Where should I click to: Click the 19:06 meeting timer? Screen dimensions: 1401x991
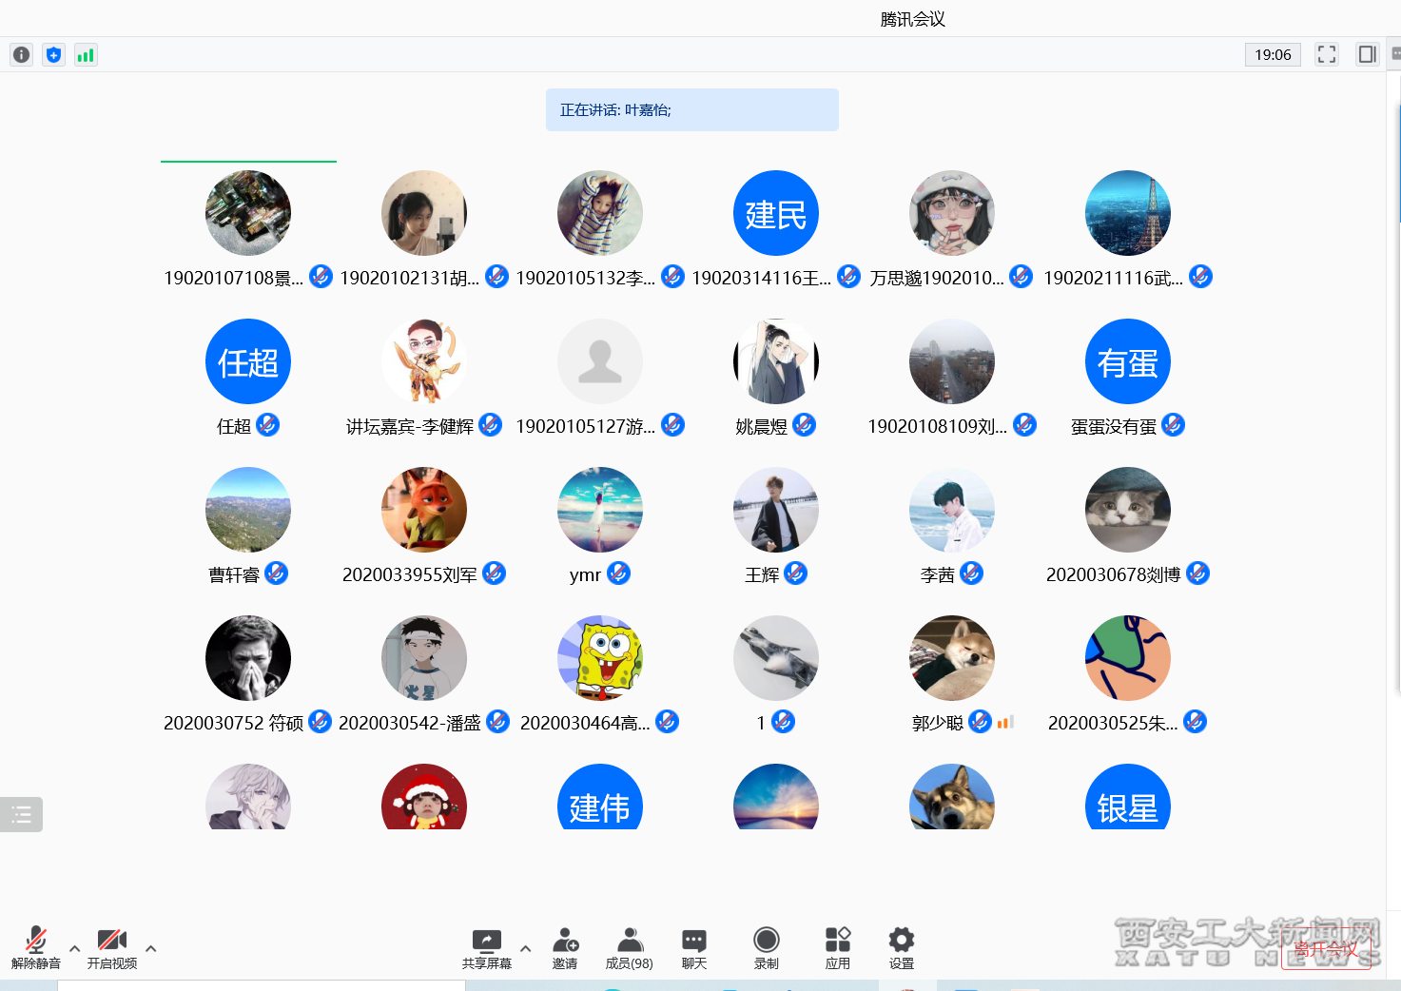click(x=1273, y=55)
